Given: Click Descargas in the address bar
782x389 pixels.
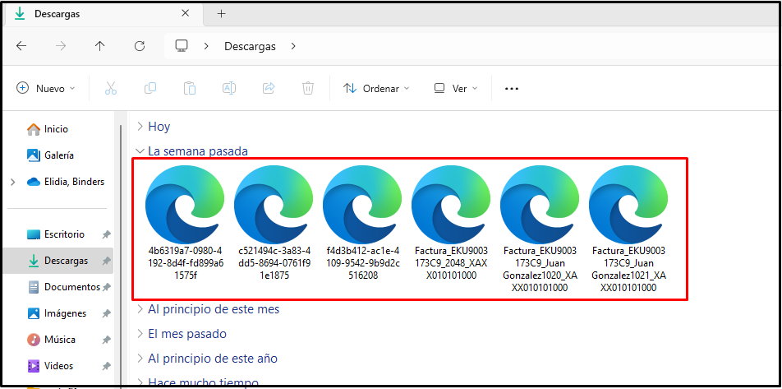Looking at the screenshot, I should point(250,46).
